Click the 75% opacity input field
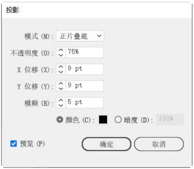 pos(84,53)
